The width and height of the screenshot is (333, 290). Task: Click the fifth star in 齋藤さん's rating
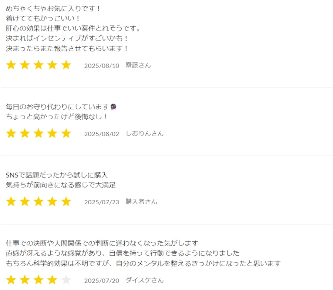pyautogui.click(x=66, y=65)
